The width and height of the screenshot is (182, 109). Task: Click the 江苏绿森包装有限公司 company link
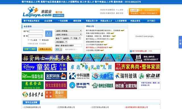click(x=32, y=107)
